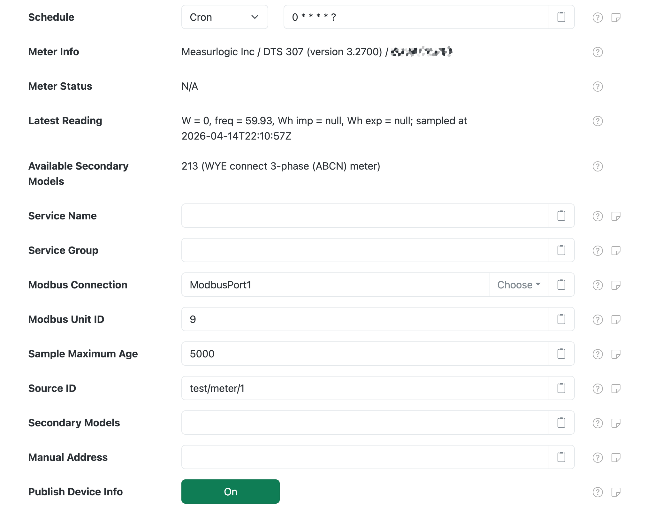The image size is (654, 511).
Task: Add a note to Sample Maximum Age
Action: (x=616, y=354)
